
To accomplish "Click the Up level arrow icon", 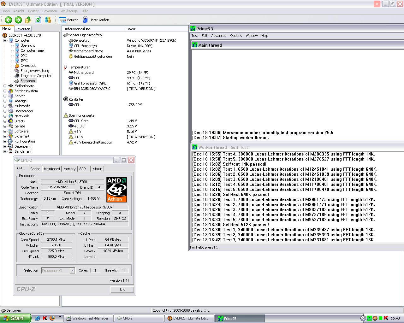I will tap(28, 20).
